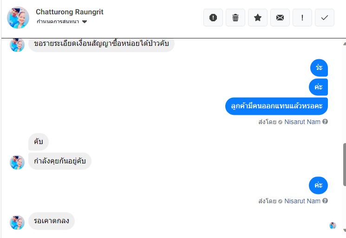Open Chatturong Raungrit's header profile picture
Image resolution: width=346 pixels, height=238 pixels.
click(18, 18)
